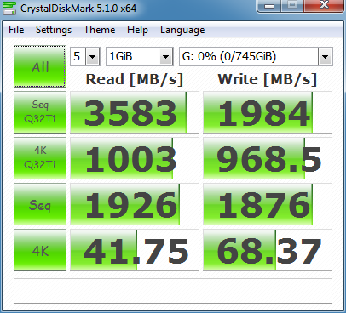The width and height of the screenshot is (346, 313).
Task: Click the Seq write result 1876
Action: coord(268,204)
